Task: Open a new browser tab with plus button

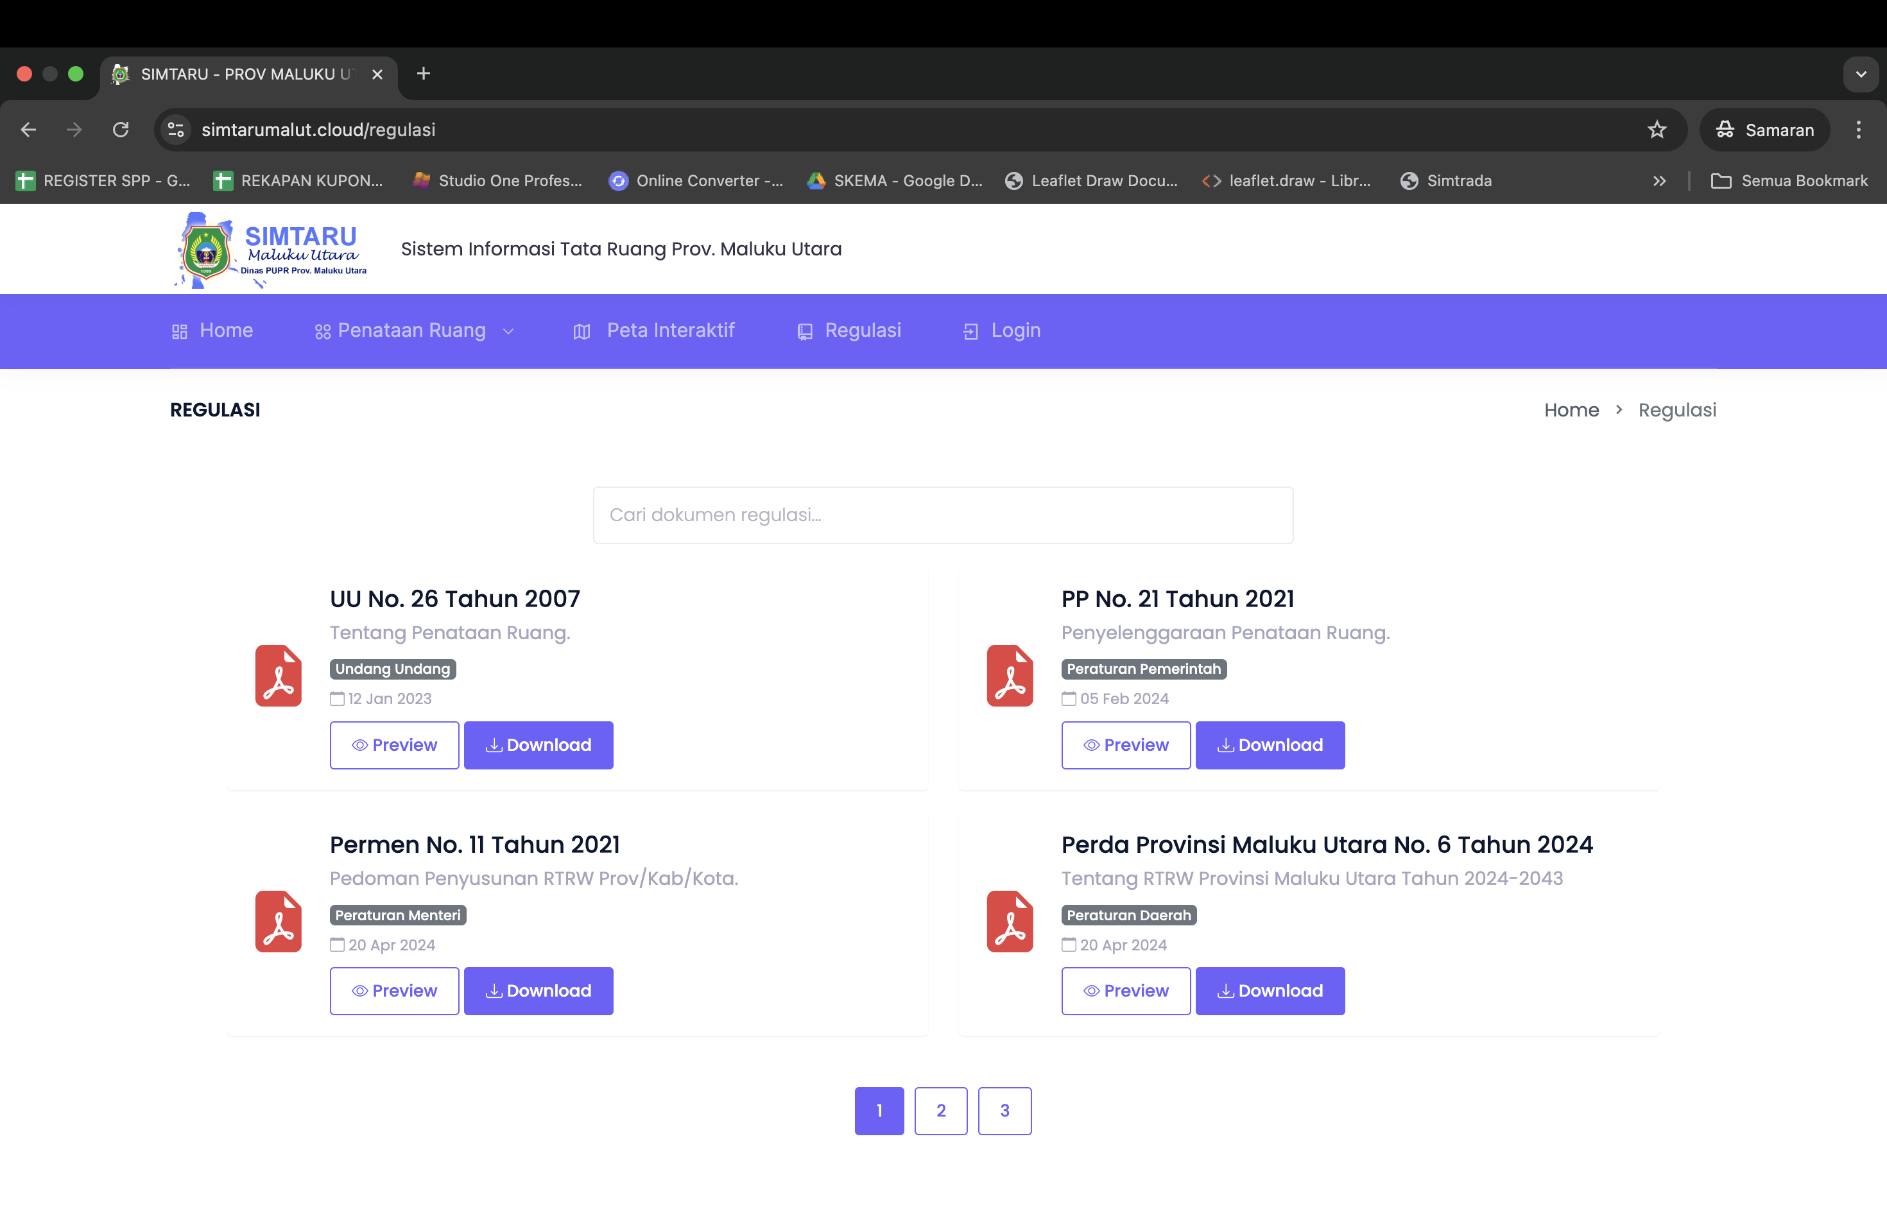Action: (x=424, y=74)
